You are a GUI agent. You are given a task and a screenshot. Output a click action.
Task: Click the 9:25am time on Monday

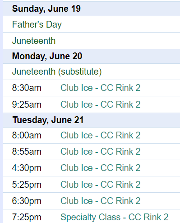pyautogui.click(x=27, y=104)
